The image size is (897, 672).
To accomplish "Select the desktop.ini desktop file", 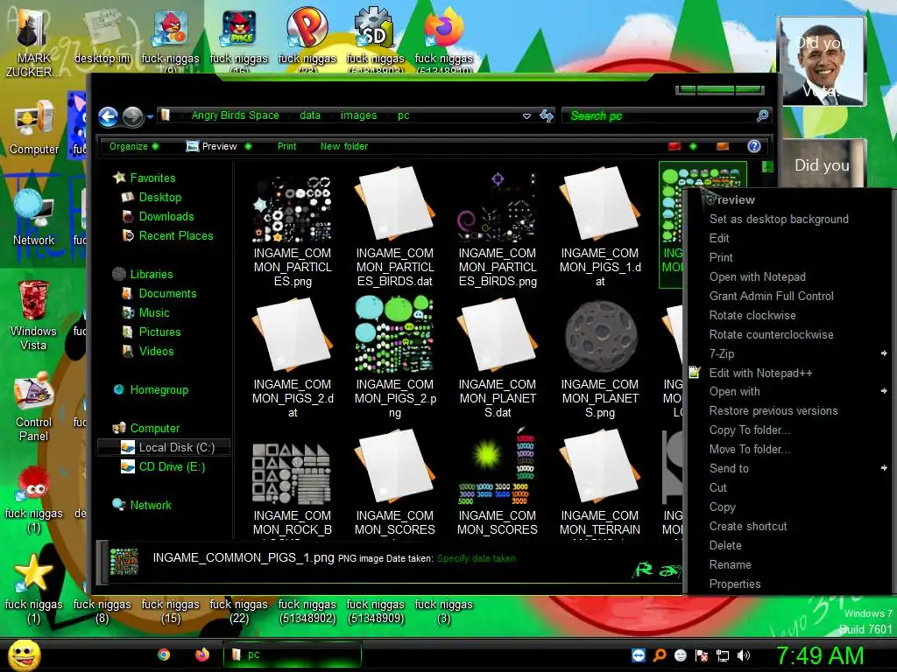I will pyautogui.click(x=102, y=37).
